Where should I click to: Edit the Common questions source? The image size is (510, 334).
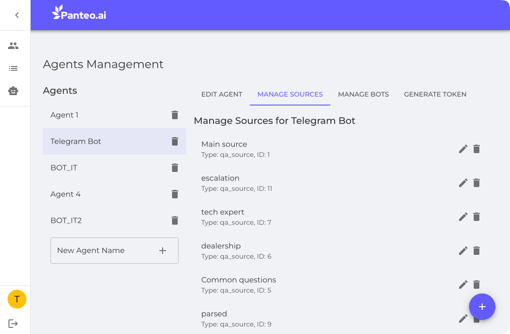pos(463,285)
